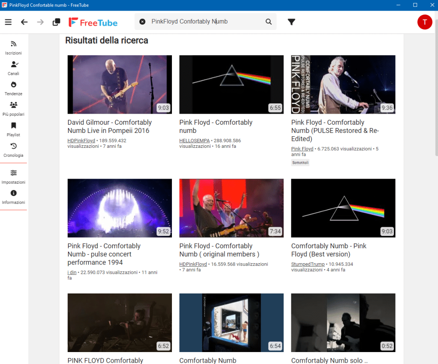Open the i din channel link
This screenshot has width=438, height=364.
point(72,272)
